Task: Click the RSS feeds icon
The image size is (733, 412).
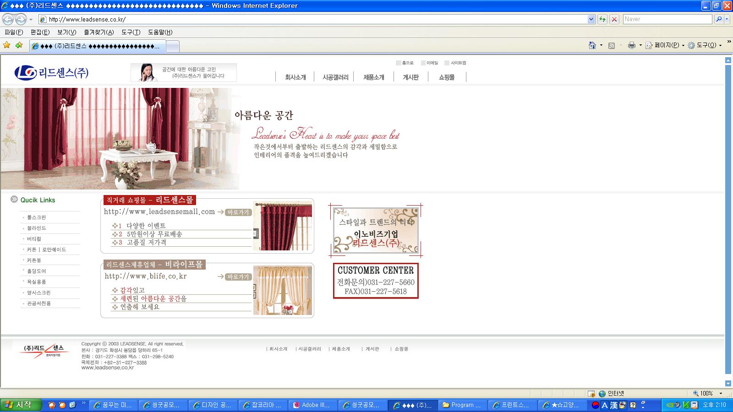Action: pyautogui.click(x=611, y=45)
